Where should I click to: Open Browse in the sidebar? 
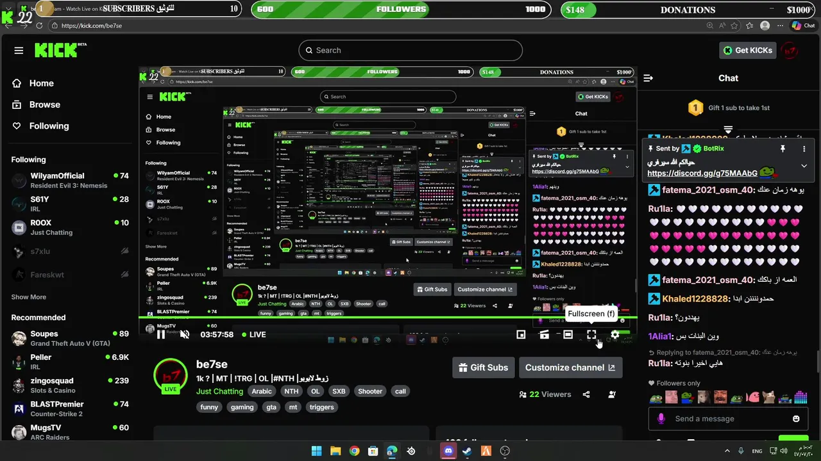click(x=37, y=104)
